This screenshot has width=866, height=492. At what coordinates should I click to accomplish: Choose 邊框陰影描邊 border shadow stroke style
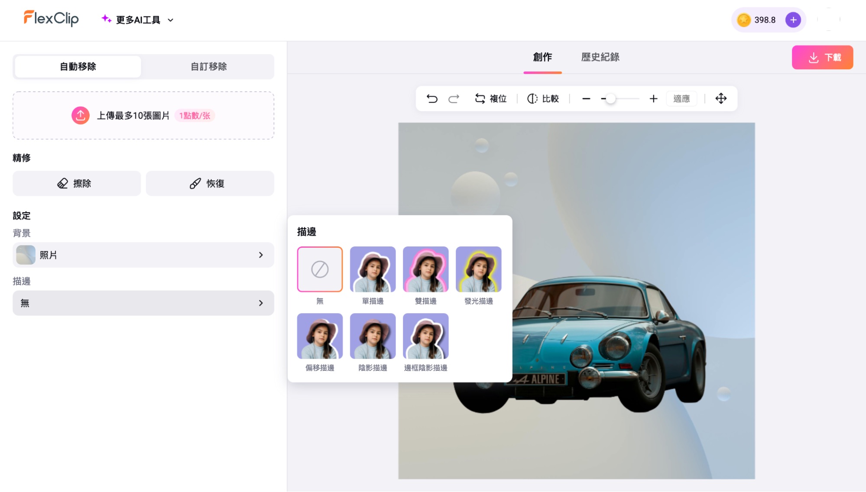click(425, 336)
